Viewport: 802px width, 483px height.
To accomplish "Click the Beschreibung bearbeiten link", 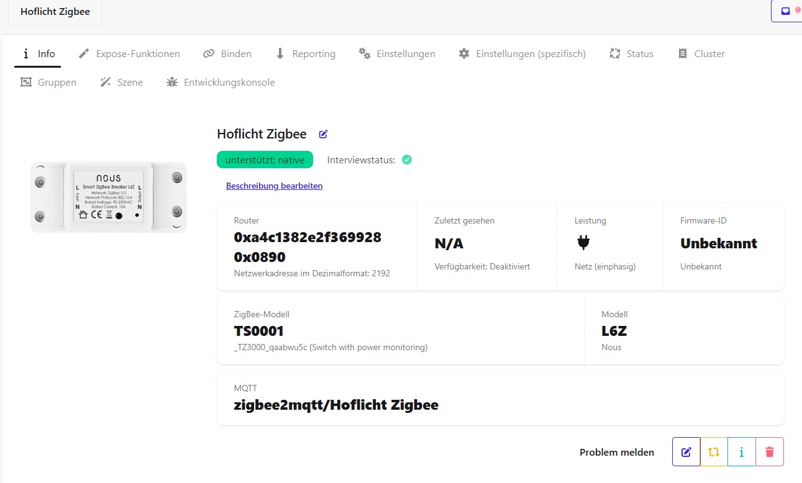I will pos(274,186).
